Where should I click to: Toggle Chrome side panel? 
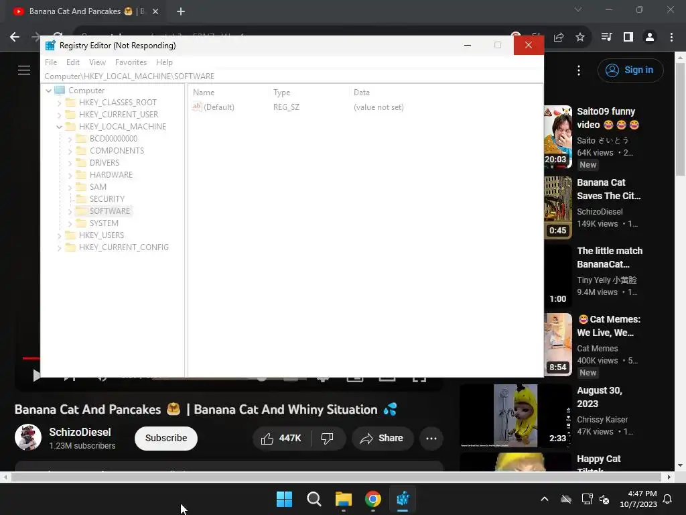(x=628, y=38)
